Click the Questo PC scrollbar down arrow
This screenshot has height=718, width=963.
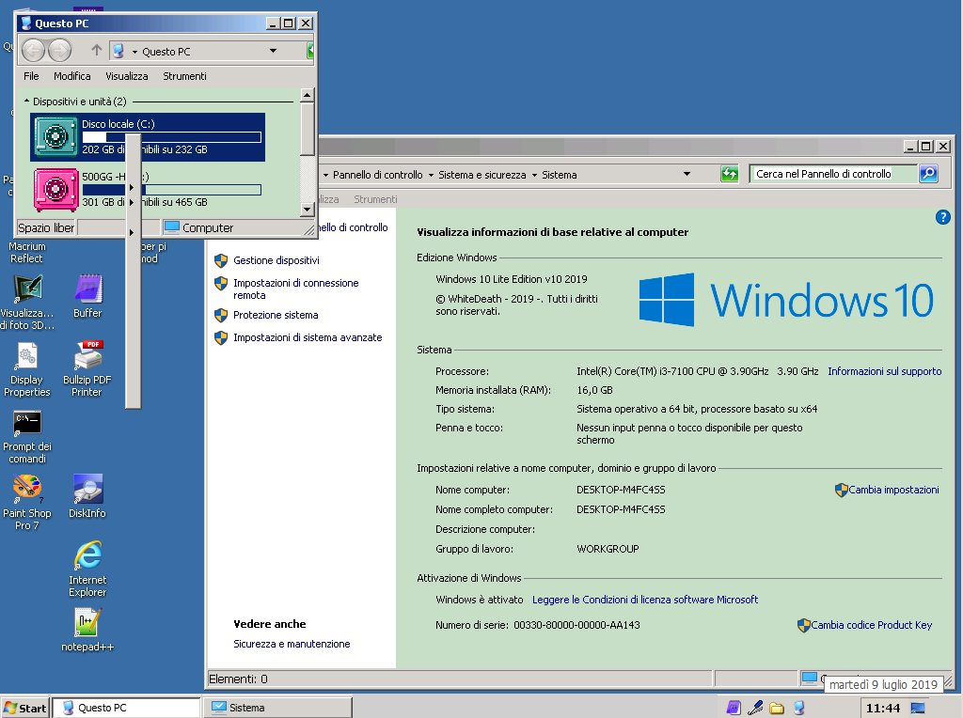coord(308,210)
